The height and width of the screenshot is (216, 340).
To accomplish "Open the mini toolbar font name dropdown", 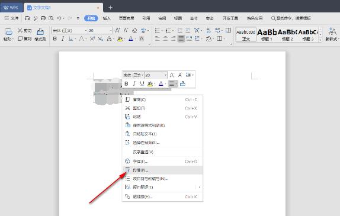I will click(x=142, y=75).
